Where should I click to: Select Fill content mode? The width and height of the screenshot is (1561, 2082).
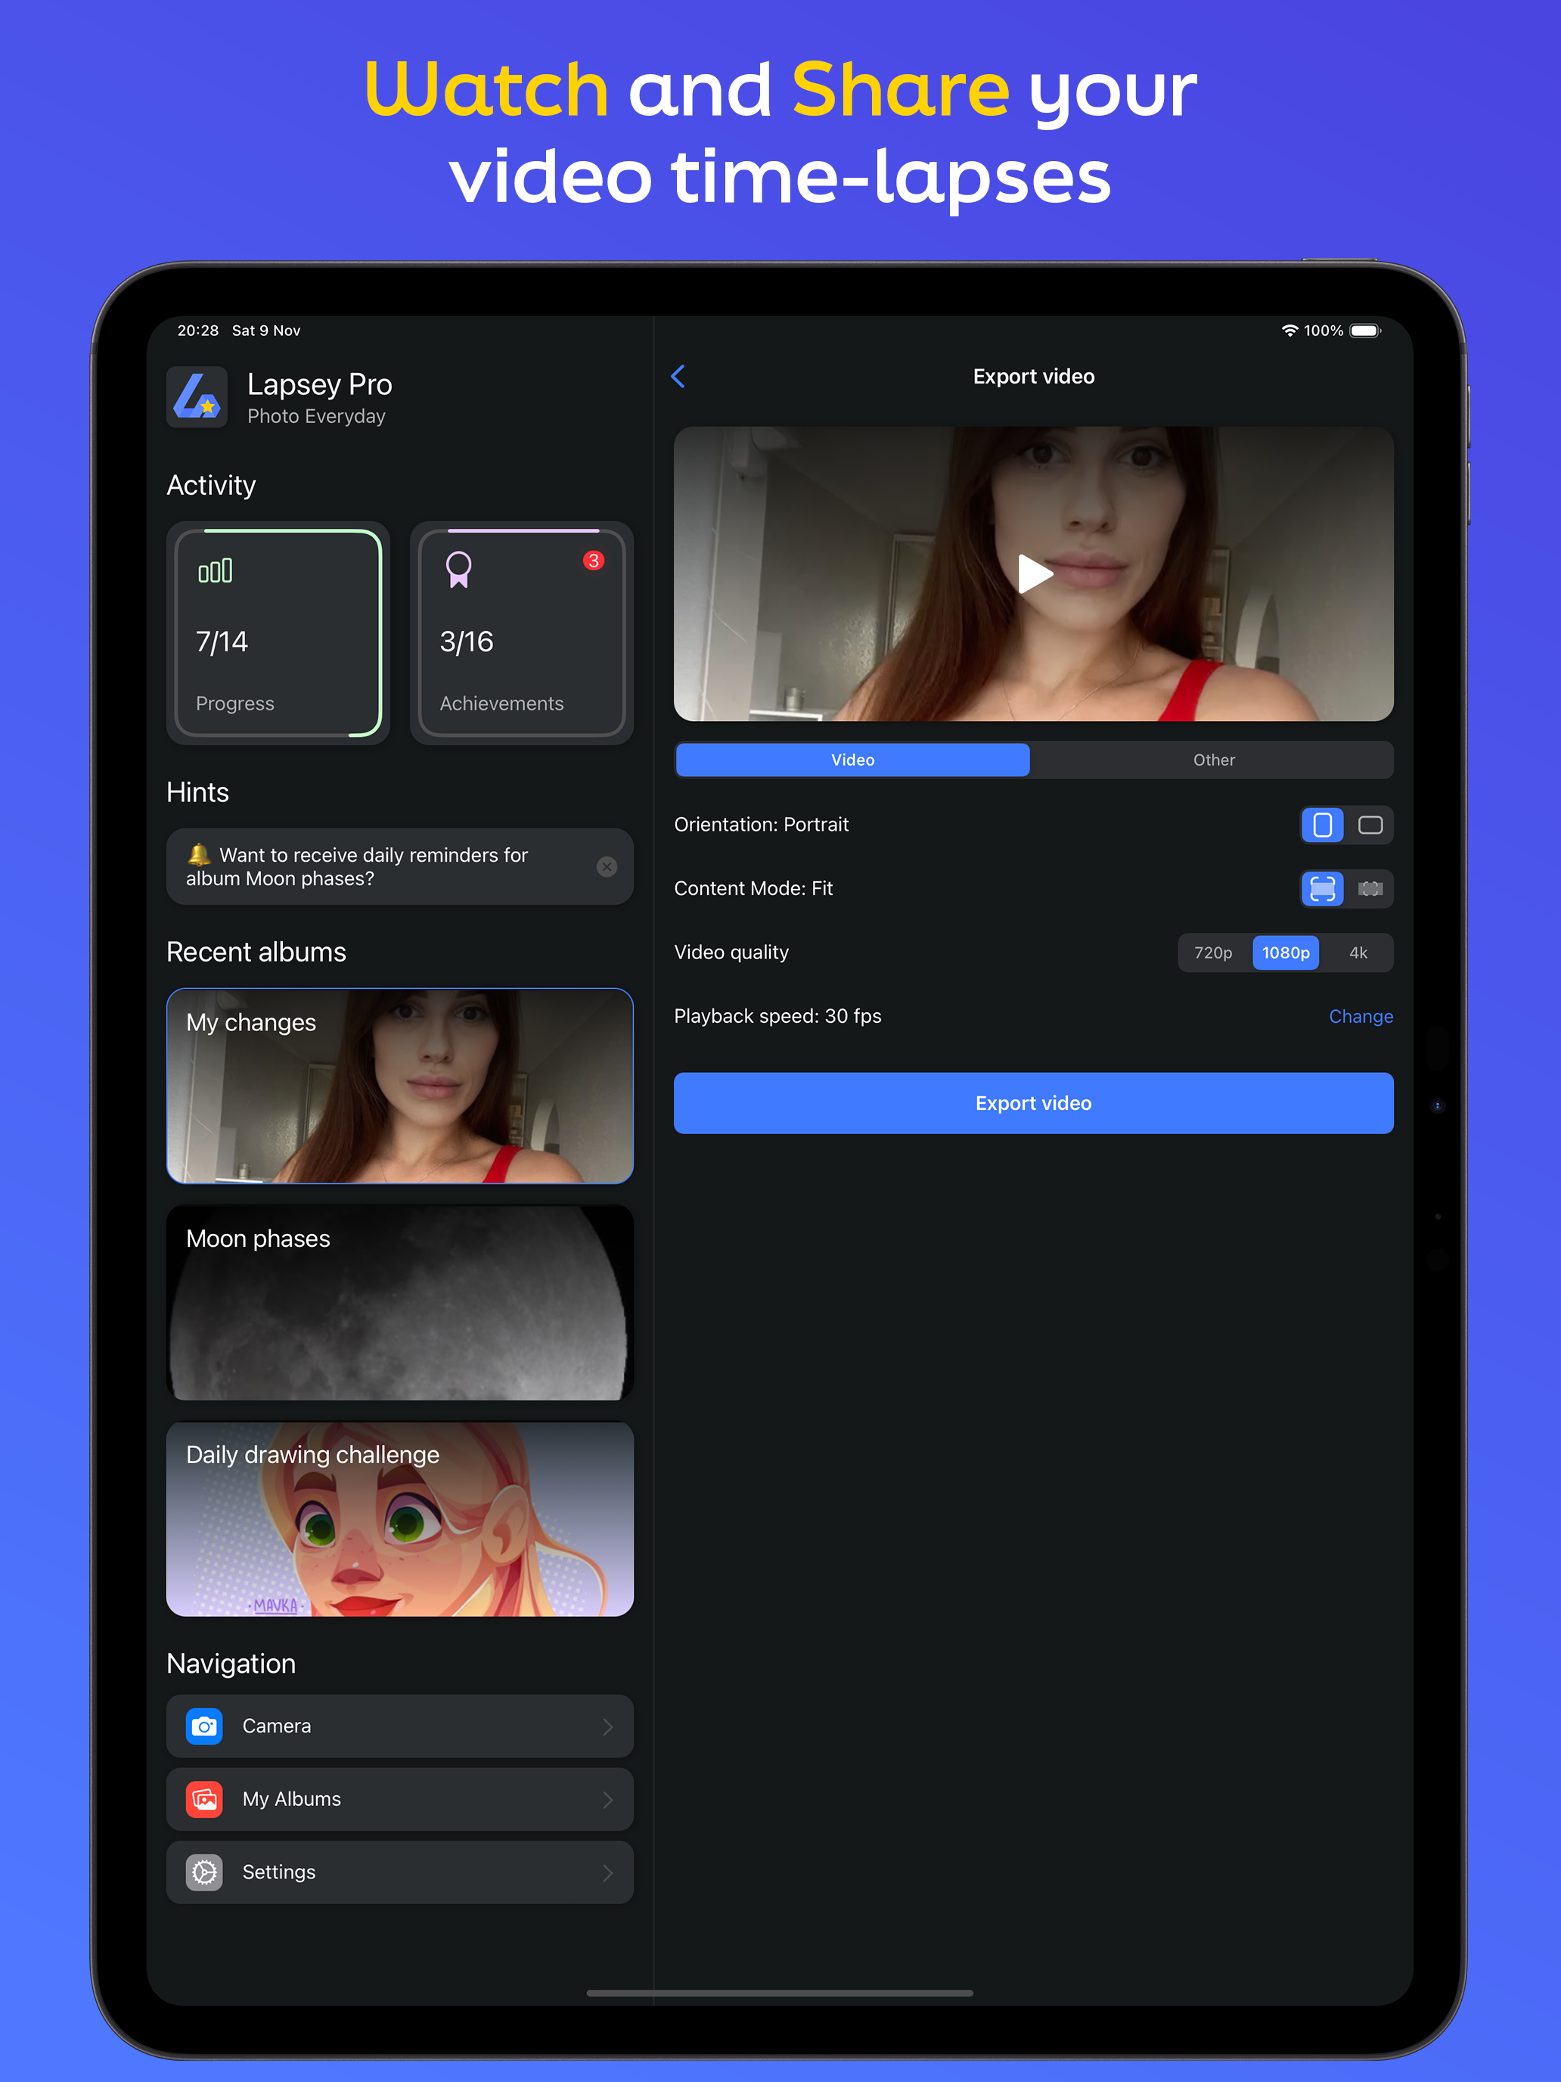pos(1370,890)
